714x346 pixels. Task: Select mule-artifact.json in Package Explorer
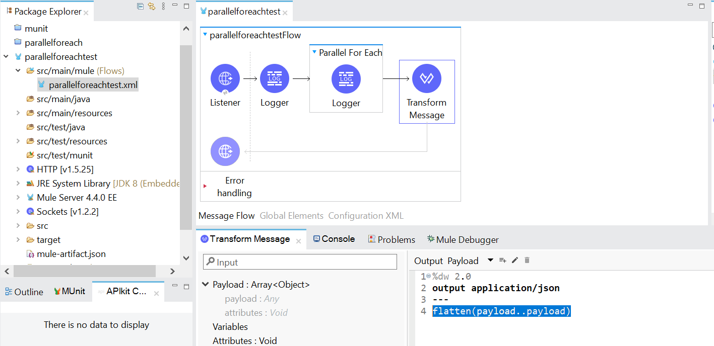[x=71, y=254]
